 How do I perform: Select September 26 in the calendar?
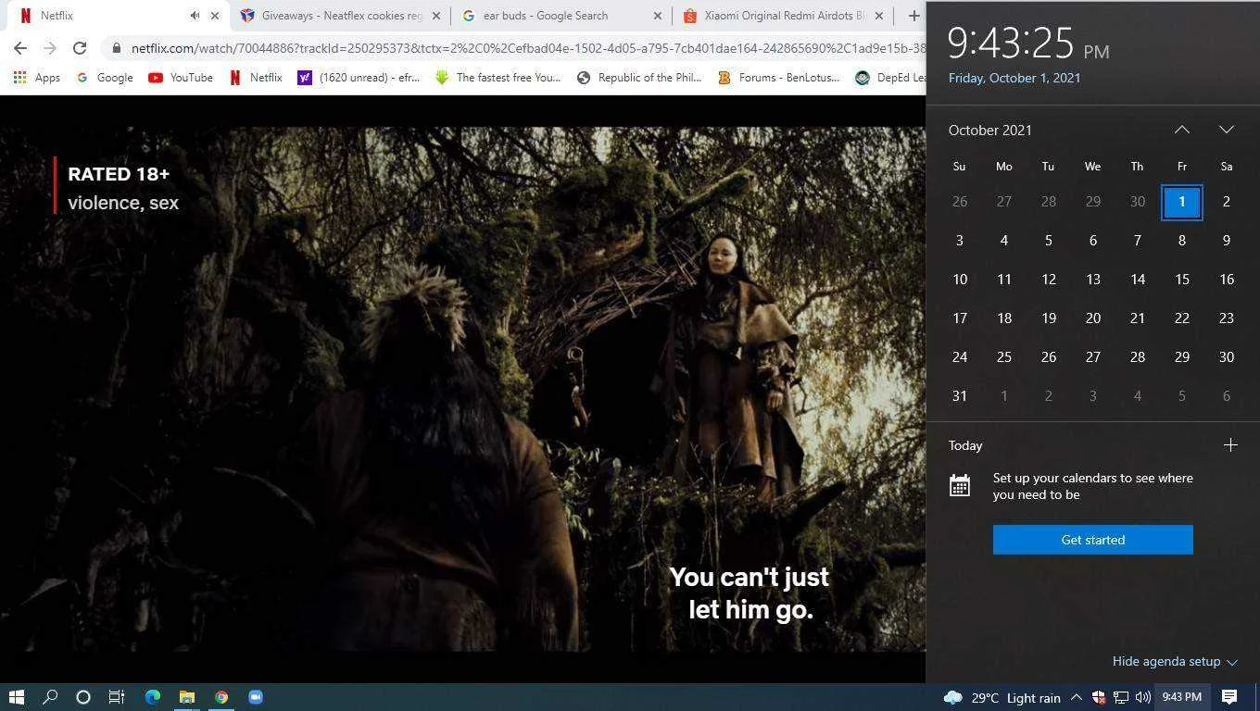[960, 202]
